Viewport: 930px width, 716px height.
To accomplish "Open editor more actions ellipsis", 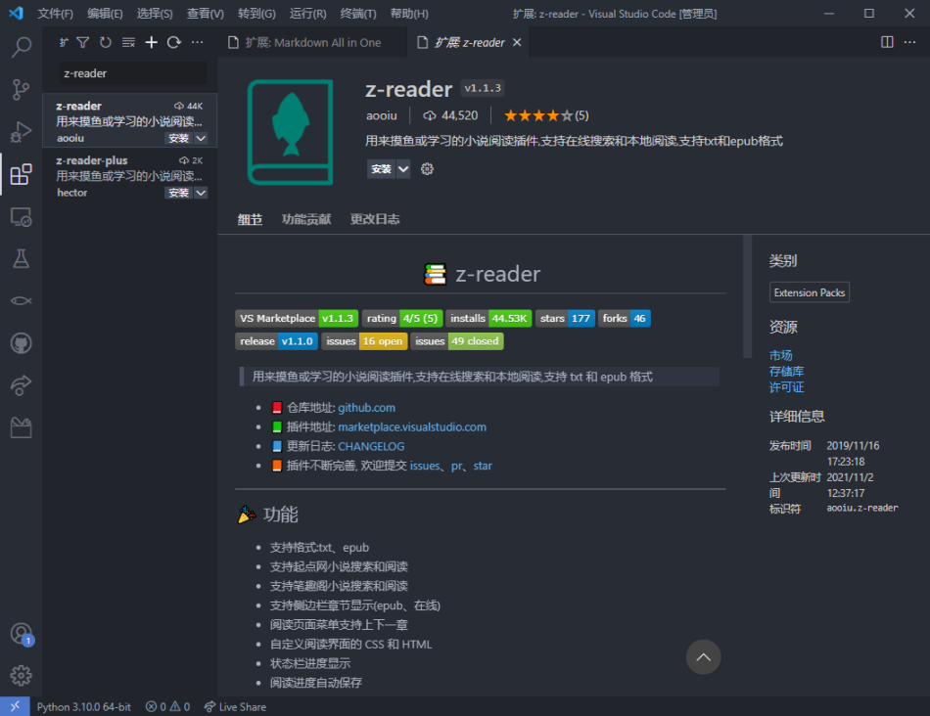I will [x=909, y=42].
